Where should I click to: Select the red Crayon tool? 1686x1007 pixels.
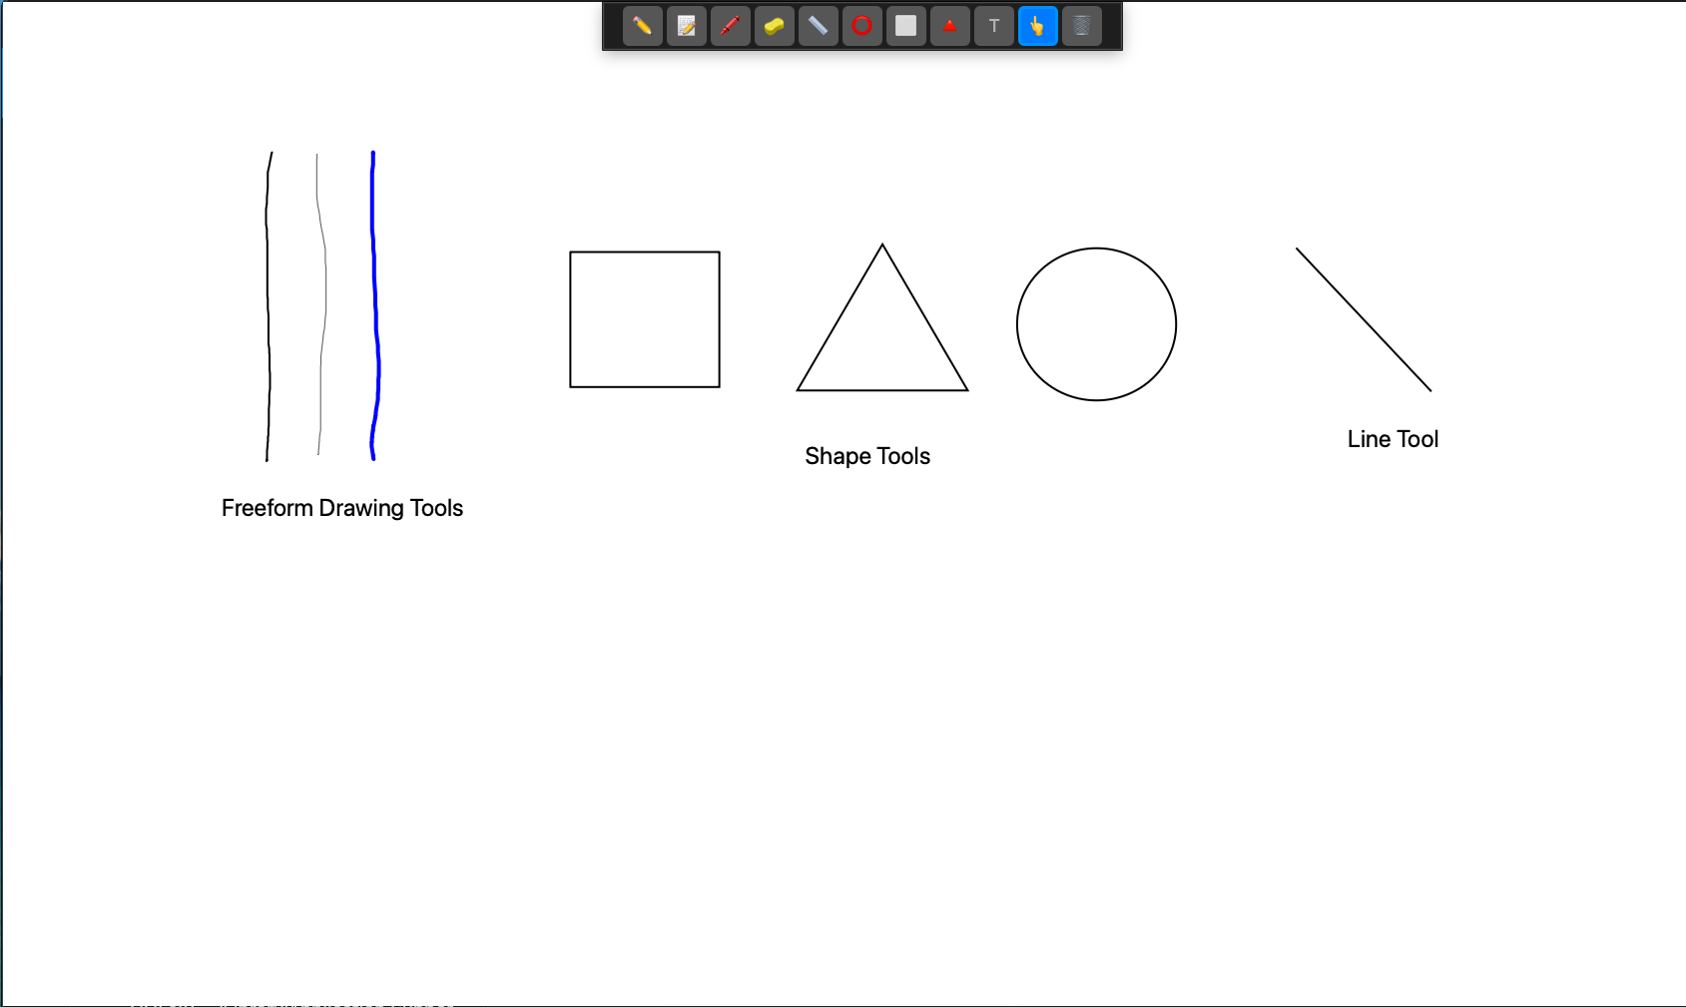730,26
